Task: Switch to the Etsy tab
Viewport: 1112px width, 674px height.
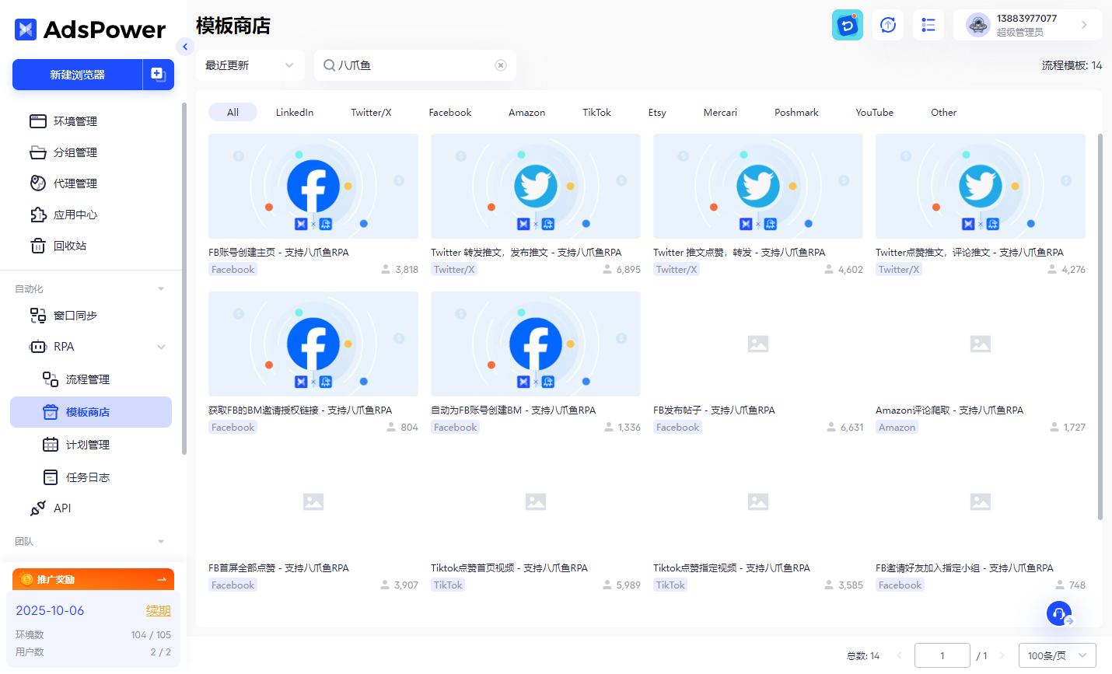Action: coord(657,113)
